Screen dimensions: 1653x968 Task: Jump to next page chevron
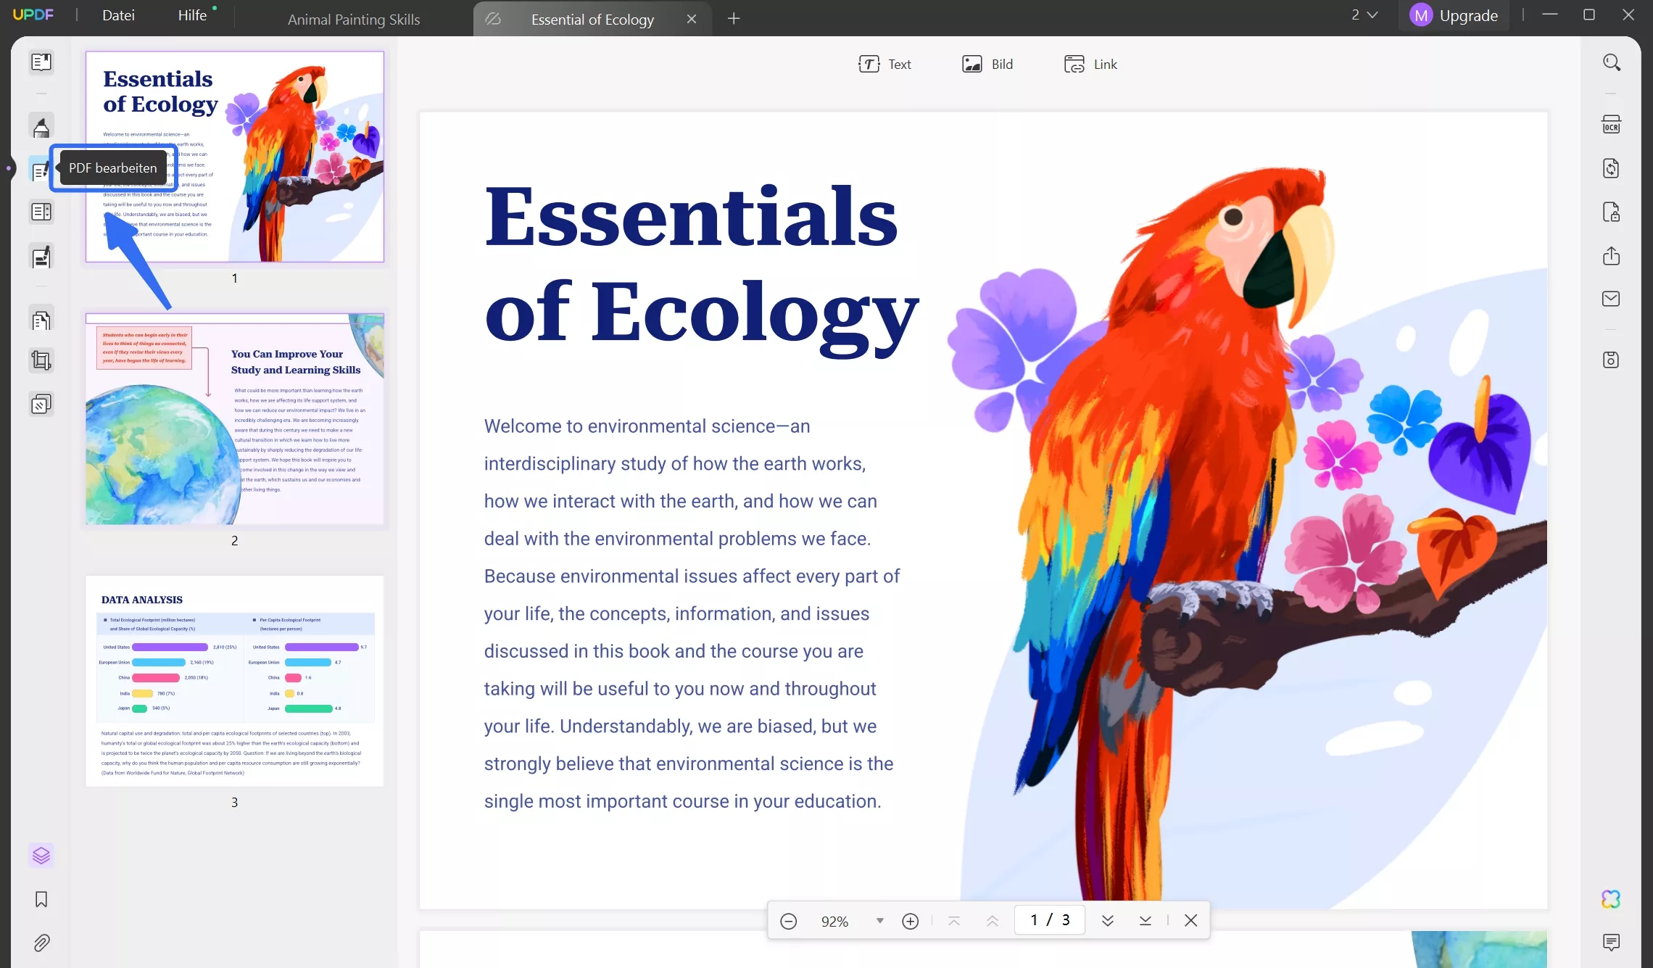(1107, 921)
